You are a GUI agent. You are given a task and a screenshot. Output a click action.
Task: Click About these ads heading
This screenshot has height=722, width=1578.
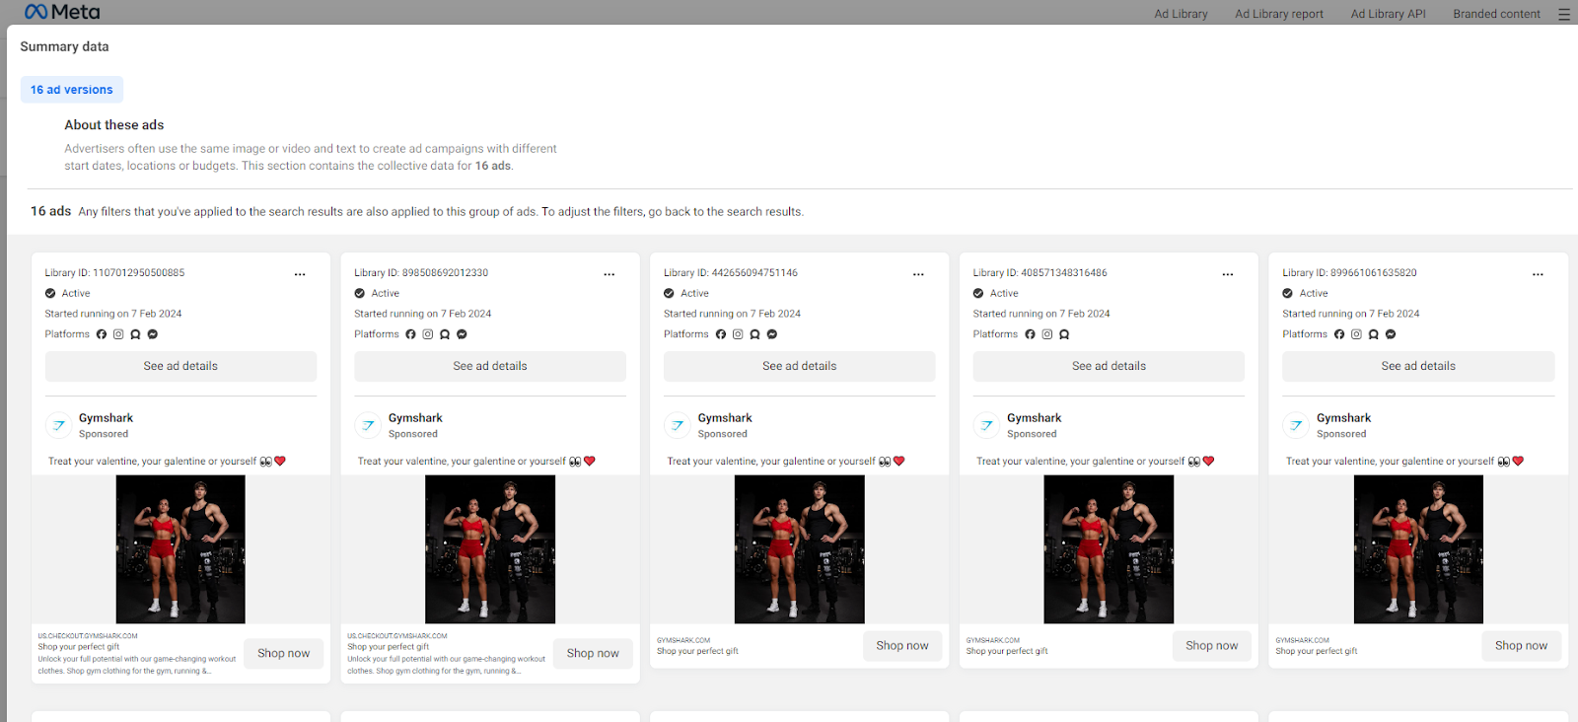(114, 125)
